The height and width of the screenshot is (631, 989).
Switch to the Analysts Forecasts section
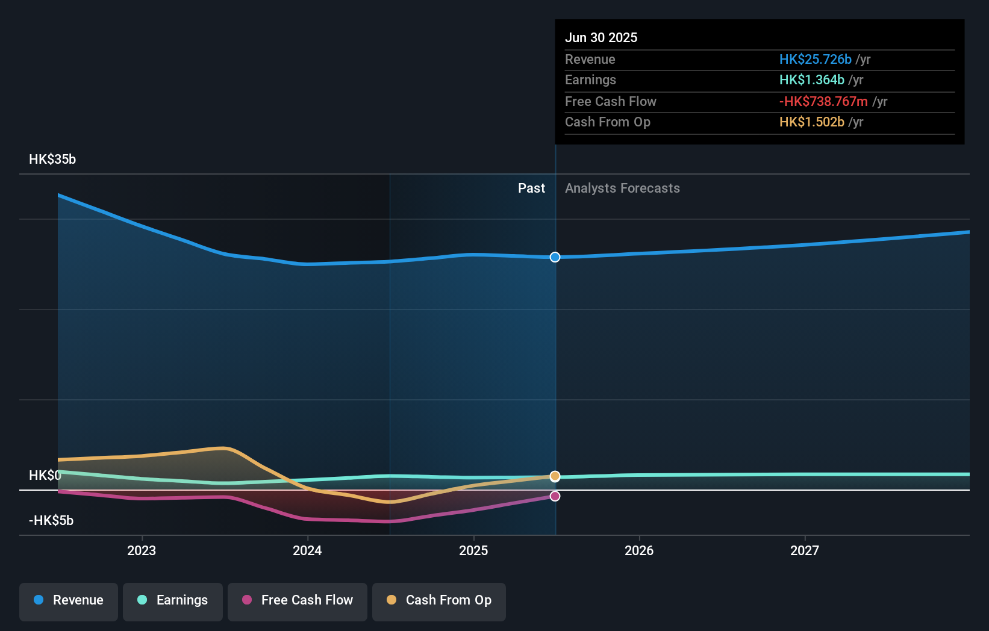pyautogui.click(x=622, y=188)
